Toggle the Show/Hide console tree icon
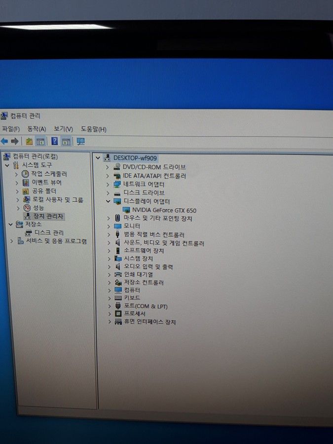 [40, 141]
